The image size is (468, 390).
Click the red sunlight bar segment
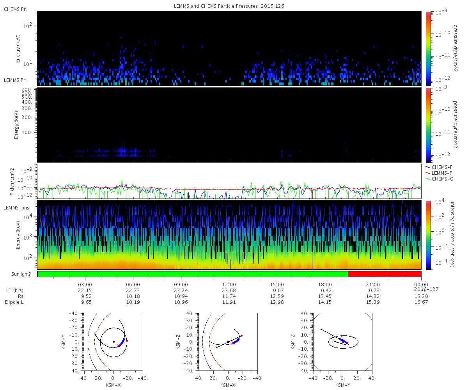coord(385,274)
